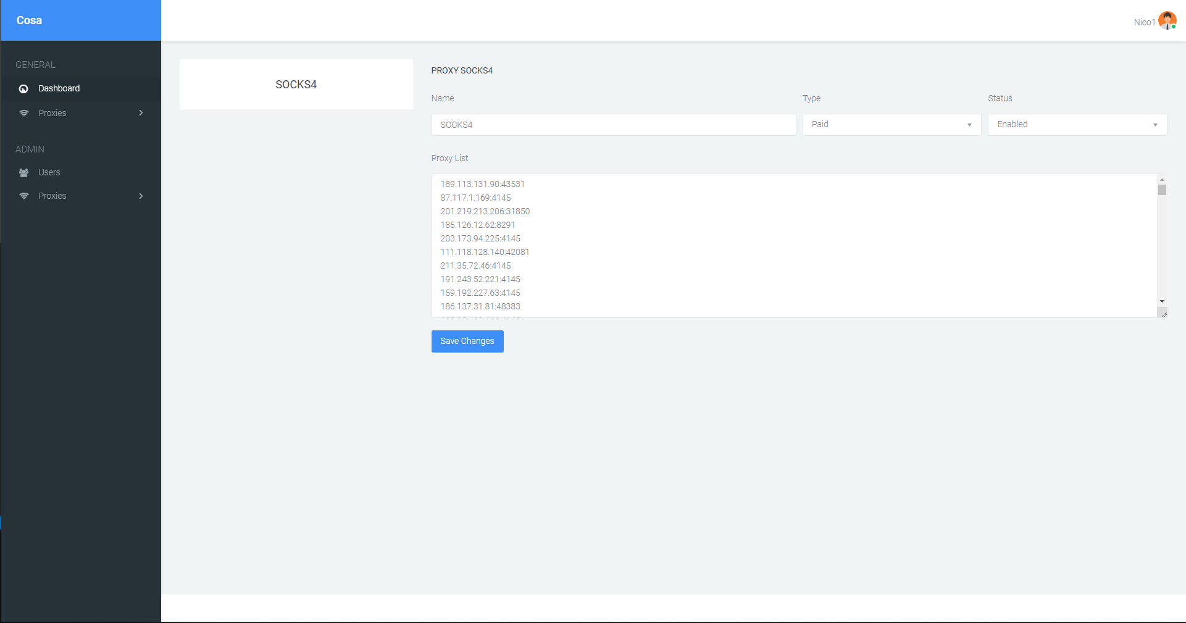The width and height of the screenshot is (1186, 623).
Task: Expand the Proxies submenu under Admin
Action: [141, 196]
